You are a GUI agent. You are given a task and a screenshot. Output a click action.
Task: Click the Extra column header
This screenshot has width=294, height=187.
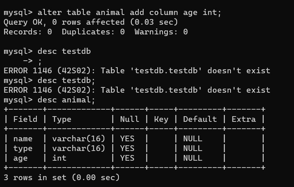click(x=243, y=119)
